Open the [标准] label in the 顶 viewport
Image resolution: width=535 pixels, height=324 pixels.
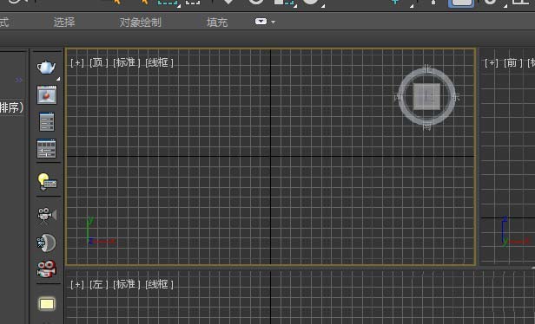click(127, 62)
